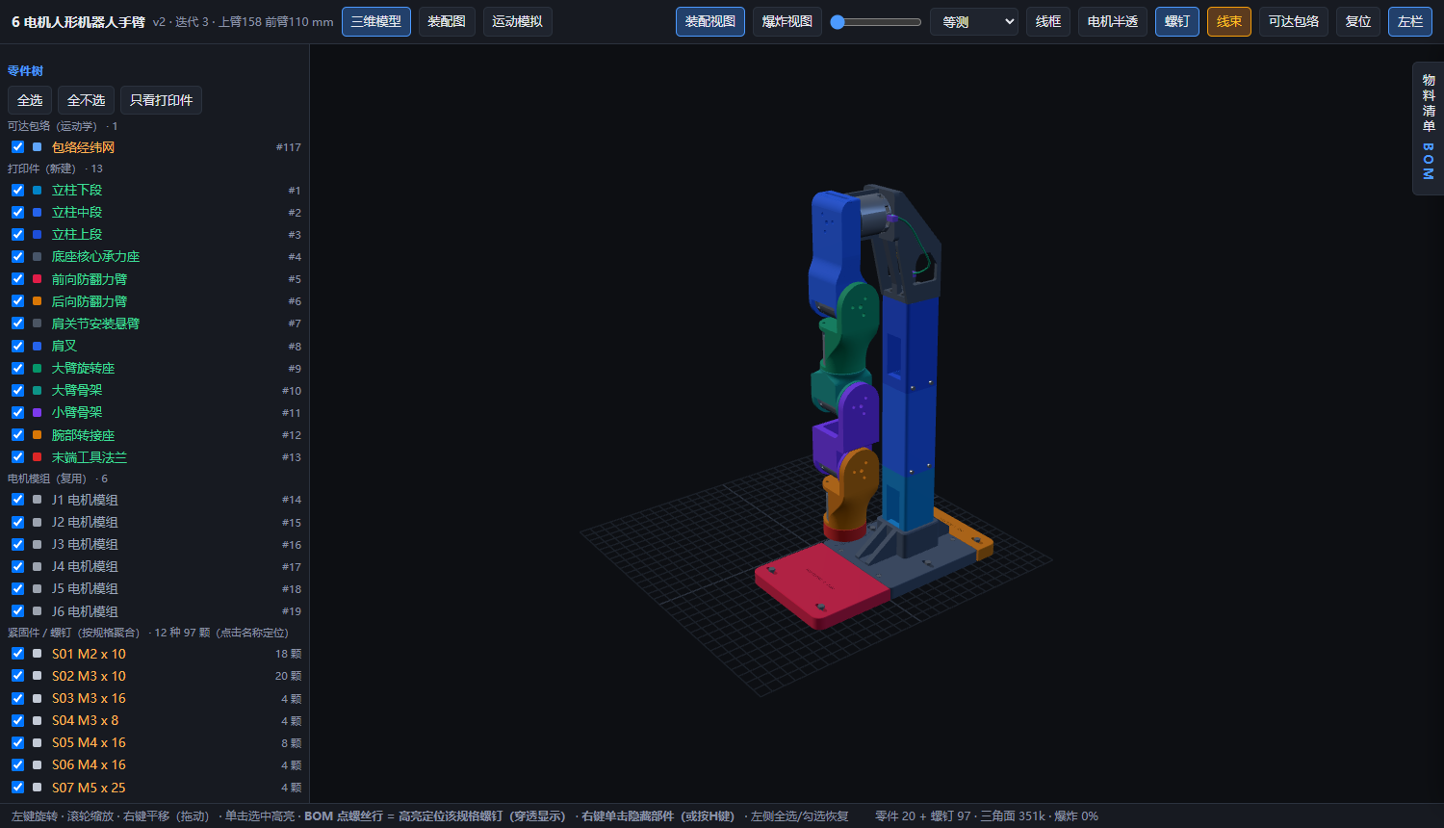Open the 运动模拟 tab

tap(517, 21)
